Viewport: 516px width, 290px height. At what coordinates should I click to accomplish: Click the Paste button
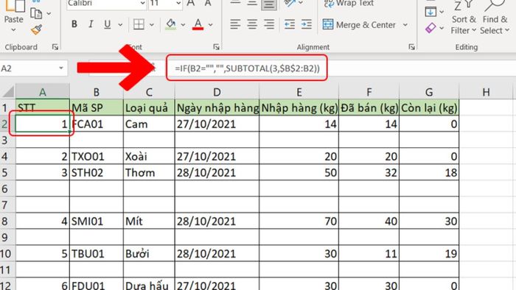(13, 12)
